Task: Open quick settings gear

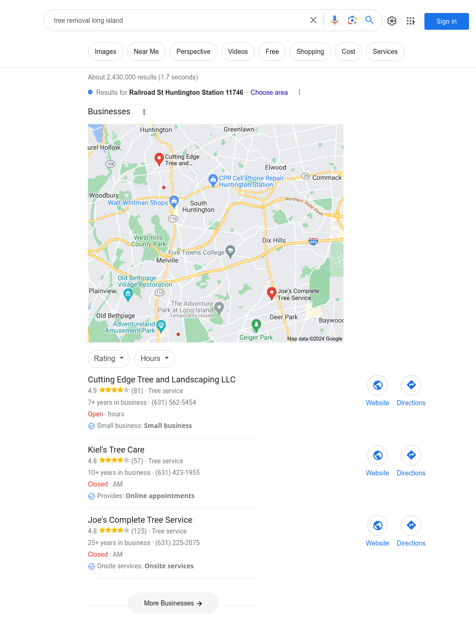Action: [392, 21]
